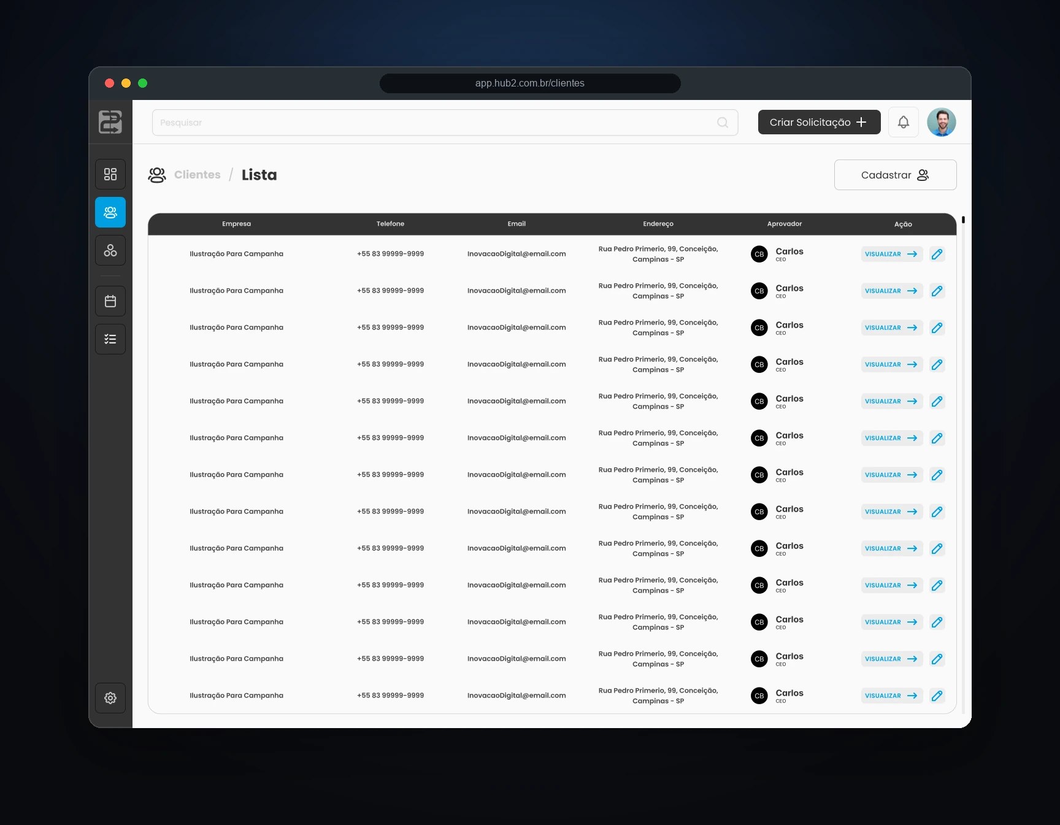
Task: Open the calendar from the sidebar
Action: point(110,301)
